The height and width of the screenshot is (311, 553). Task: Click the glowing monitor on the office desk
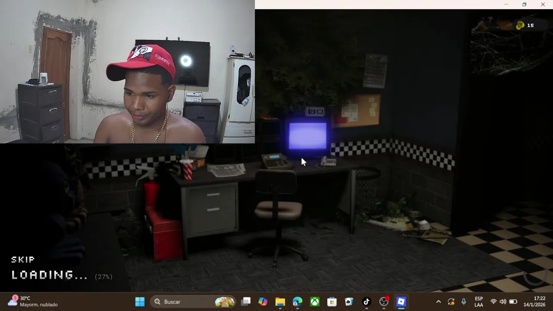(x=308, y=135)
